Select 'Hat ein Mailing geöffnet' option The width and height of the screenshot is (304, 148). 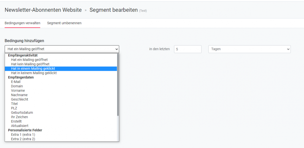coord(29,60)
